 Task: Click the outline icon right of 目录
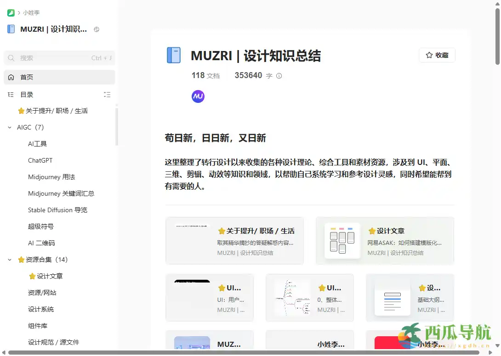coord(107,95)
